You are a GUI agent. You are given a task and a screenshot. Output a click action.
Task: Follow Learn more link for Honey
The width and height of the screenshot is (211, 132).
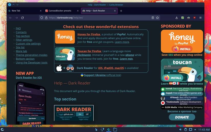pos(122,42)
